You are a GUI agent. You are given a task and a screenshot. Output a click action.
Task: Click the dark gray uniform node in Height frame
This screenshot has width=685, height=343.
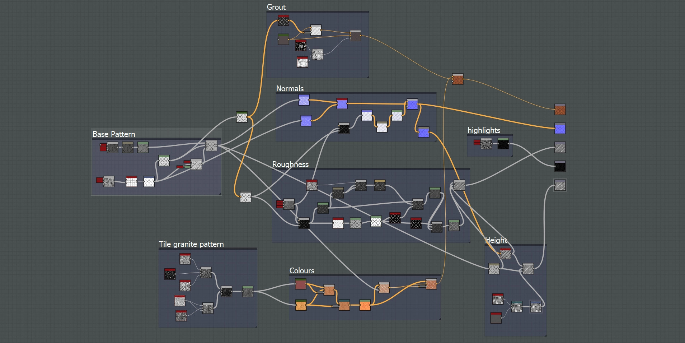(496, 318)
